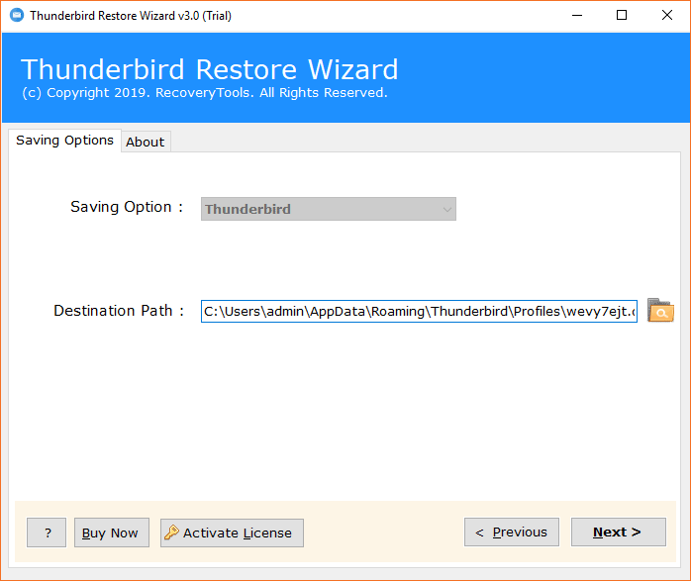Image resolution: width=691 pixels, height=581 pixels.
Task: Open help with the question mark button
Action: click(47, 533)
